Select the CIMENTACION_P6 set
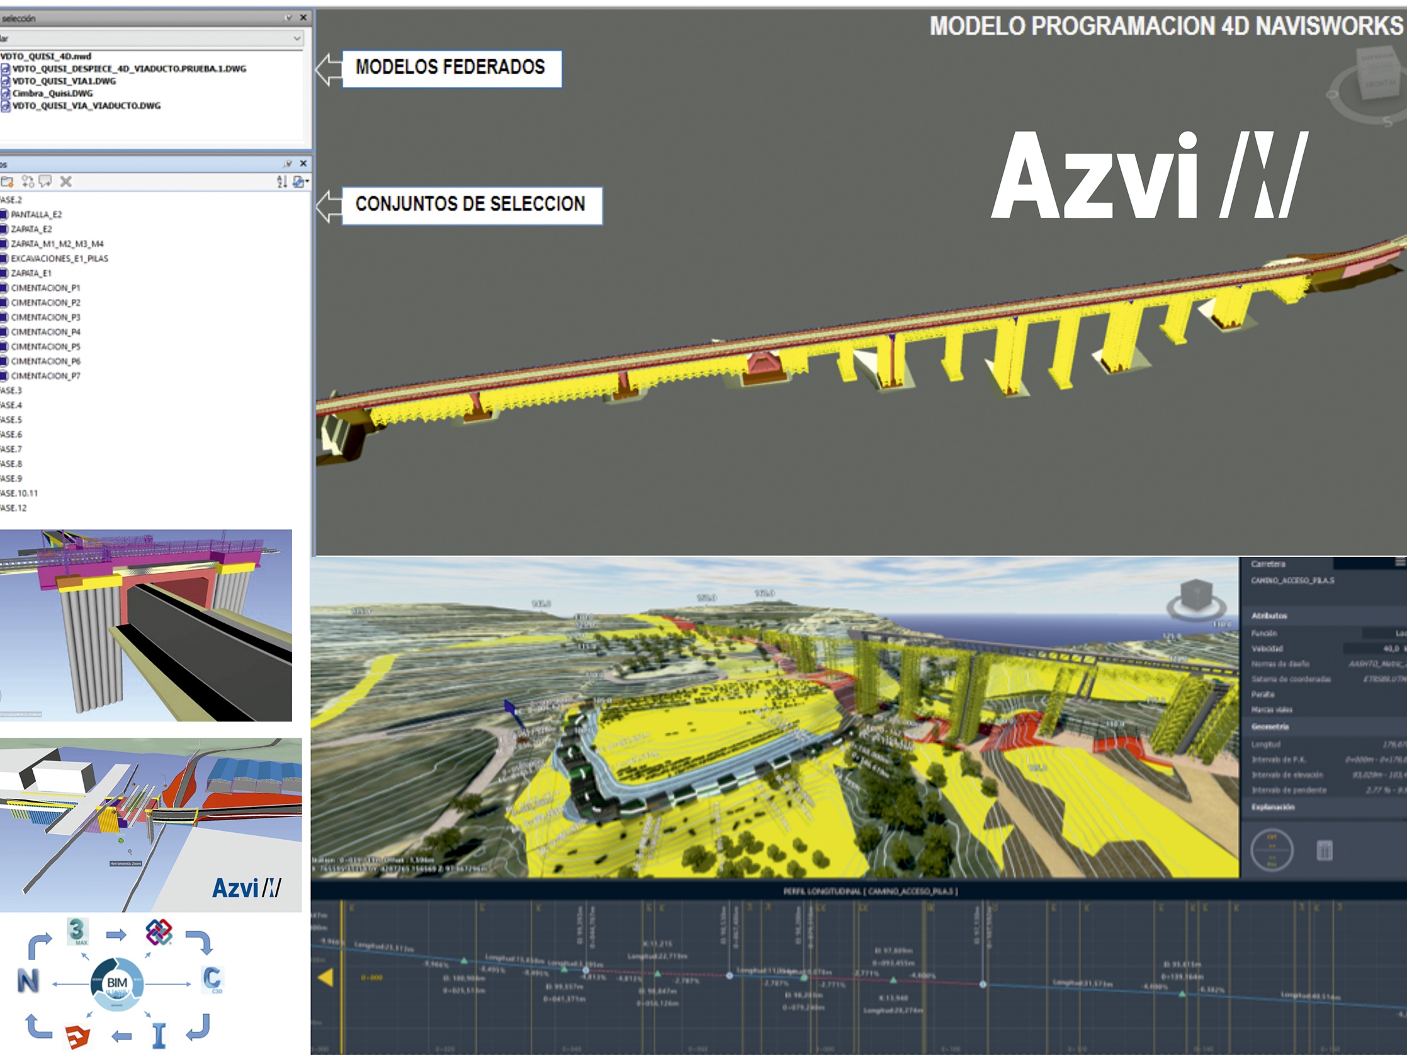Image resolution: width=1407 pixels, height=1055 pixels. [46, 361]
